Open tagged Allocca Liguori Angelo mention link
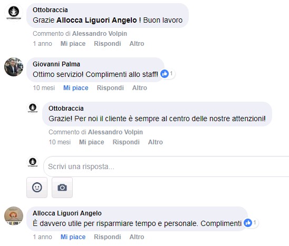289x246 pixels. pyautogui.click(x=97, y=20)
